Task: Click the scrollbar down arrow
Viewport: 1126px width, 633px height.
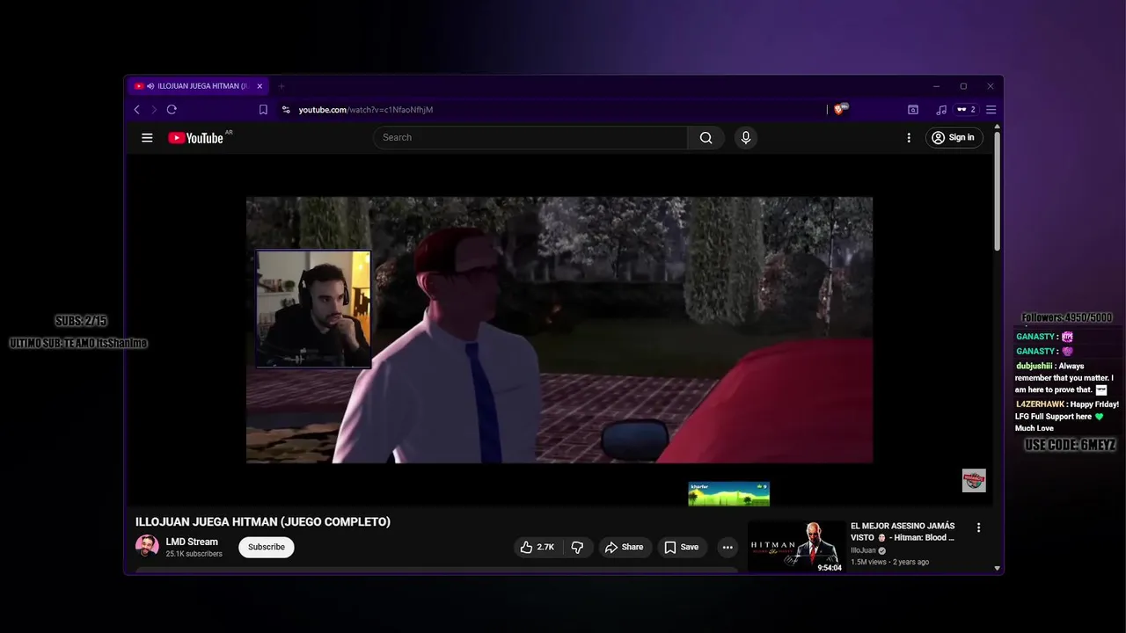Action: pyautogui.click(x=997, y=569)
